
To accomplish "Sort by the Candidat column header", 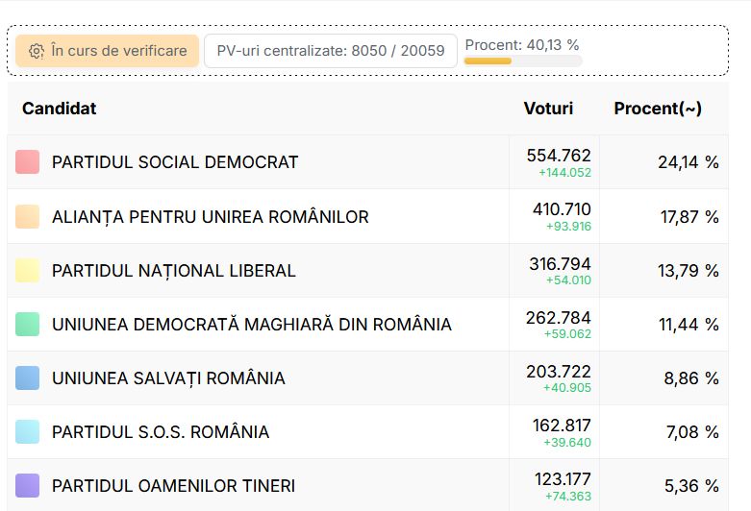I will point(59,109).
